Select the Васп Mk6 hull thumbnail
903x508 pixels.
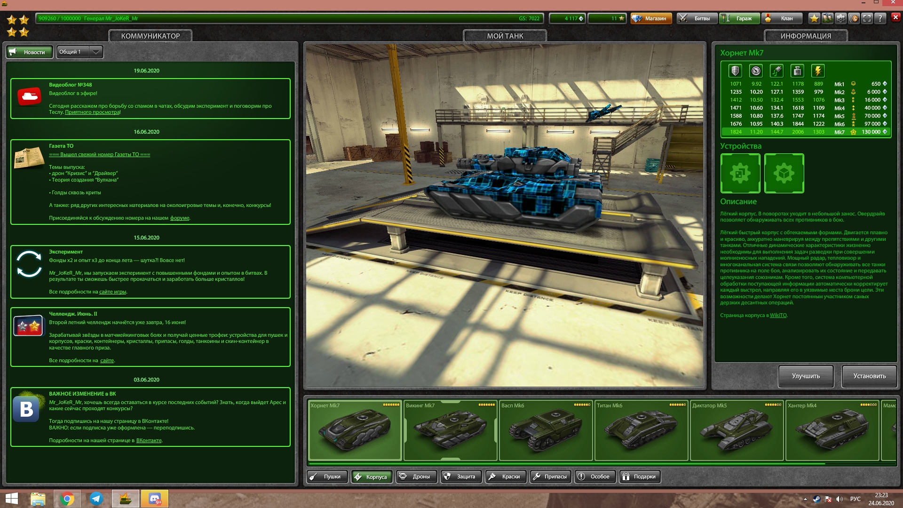(x=546, y=430)
